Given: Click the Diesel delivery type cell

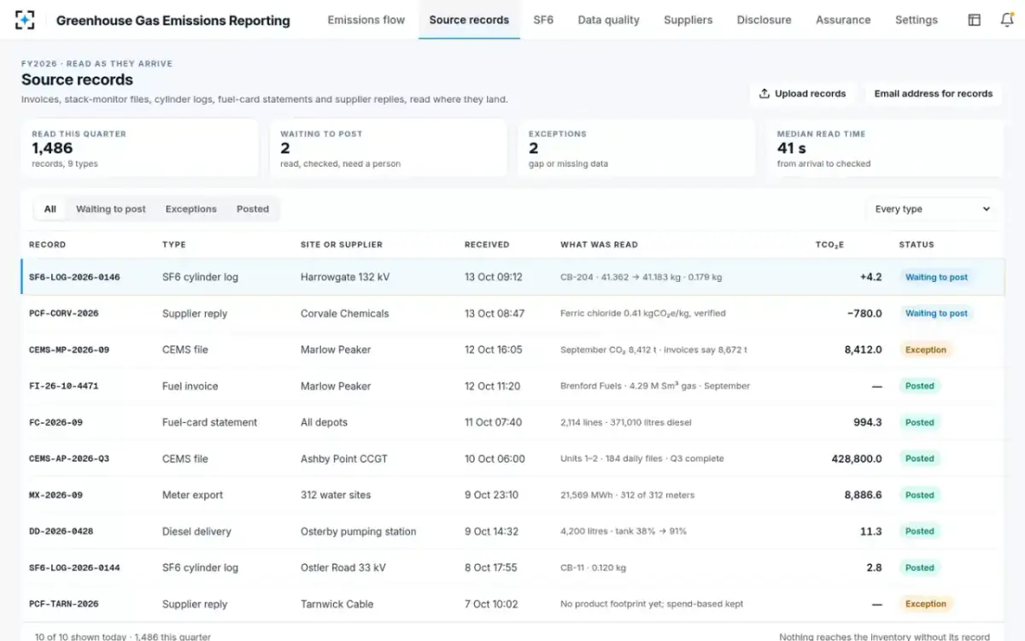Looking at the screenshot, I should [196, 532].
